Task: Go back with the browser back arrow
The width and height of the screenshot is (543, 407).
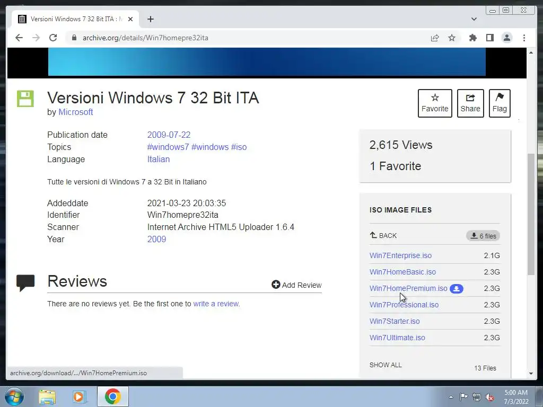Action: (19, 38)
